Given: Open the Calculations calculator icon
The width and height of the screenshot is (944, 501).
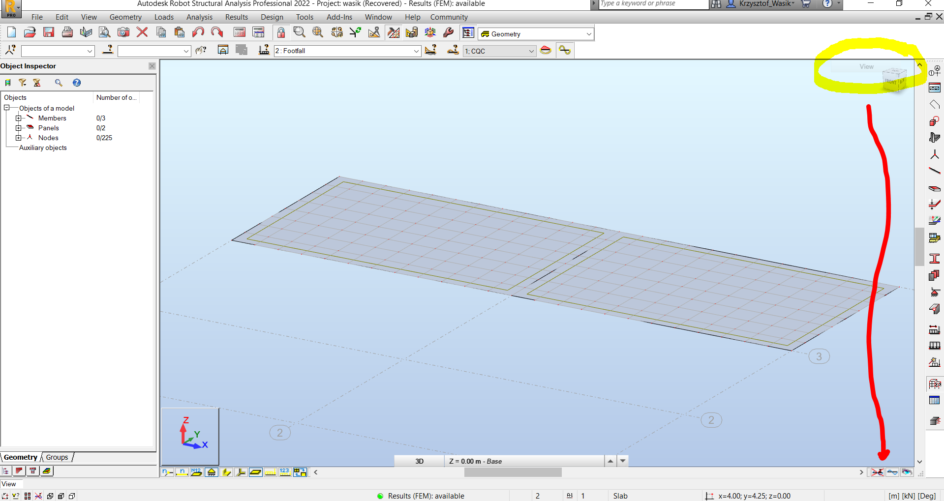Looking at the screenshot, I should 239,32.
